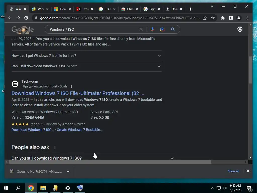Click the scroll down arrow of the page

250,158
